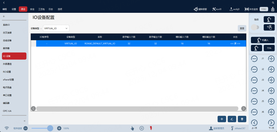Open the wobj0 work object selector
The width and height of the screenshot is (277, 132).
(234, 9)
